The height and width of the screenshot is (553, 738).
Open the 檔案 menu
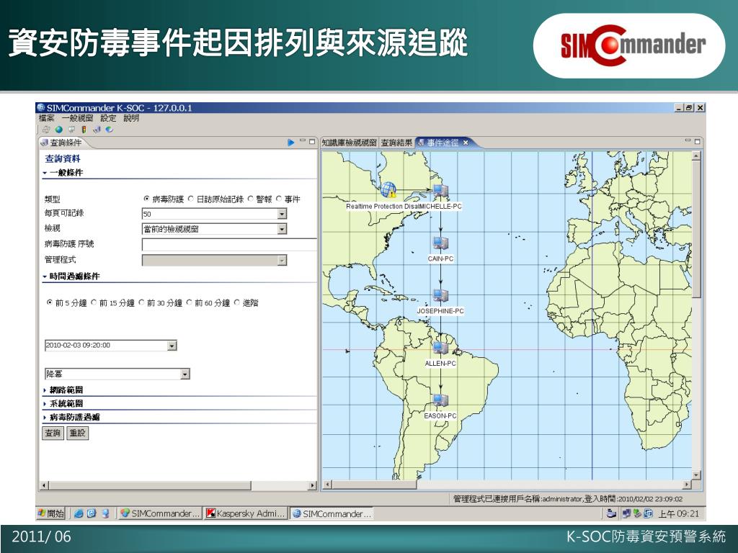pos(46,118)
